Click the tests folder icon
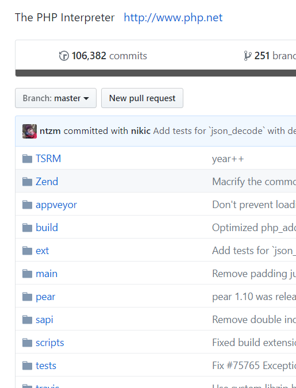Image resolution: width=296 pixels, height=388 pixels. 27,366
